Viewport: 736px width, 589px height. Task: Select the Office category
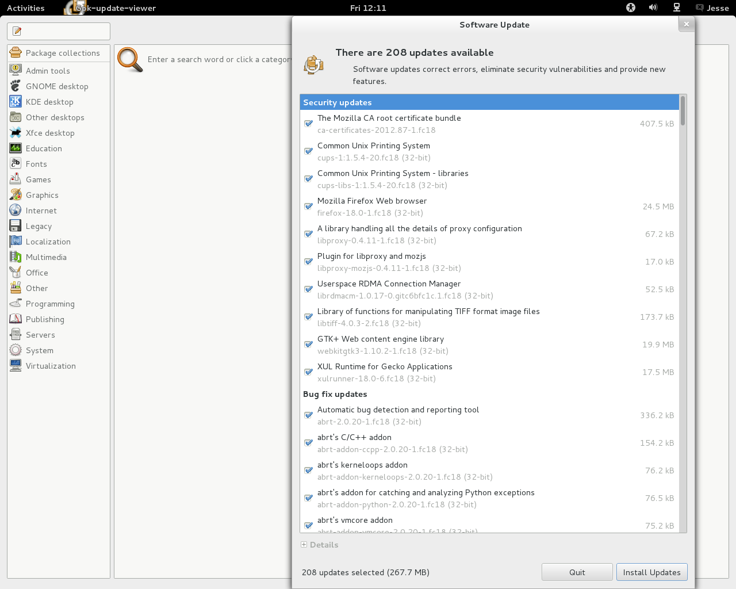click(59, 273)
